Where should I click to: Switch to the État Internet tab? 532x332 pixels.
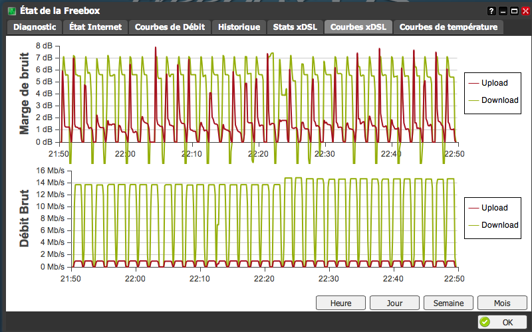coord(96,27)
